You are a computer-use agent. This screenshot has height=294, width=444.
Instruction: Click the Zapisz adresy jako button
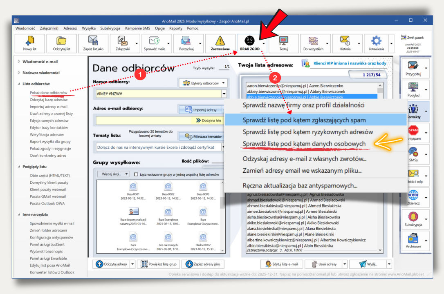203,264
